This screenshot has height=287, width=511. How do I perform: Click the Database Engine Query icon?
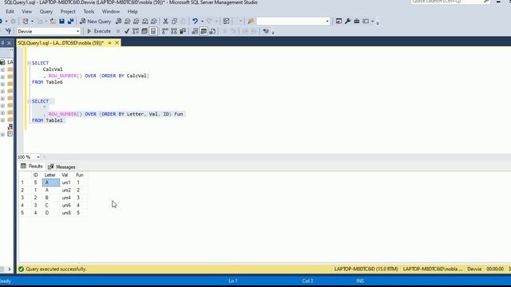(x=119, y=22)
